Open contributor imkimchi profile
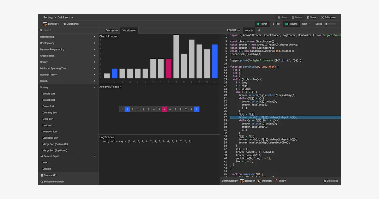The width and height of the screenshot is (379, 199). pos(264,181)
